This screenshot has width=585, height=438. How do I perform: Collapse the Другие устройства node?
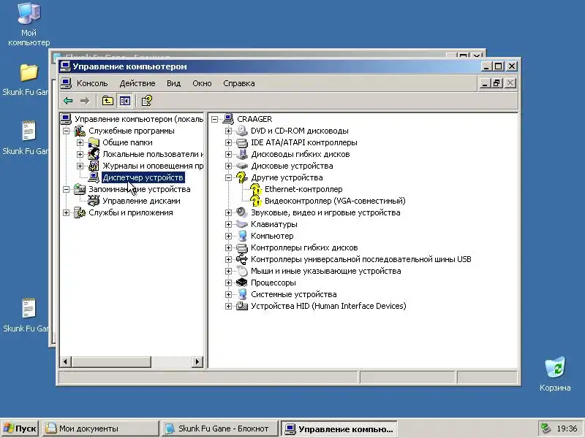tap(228, 177)
